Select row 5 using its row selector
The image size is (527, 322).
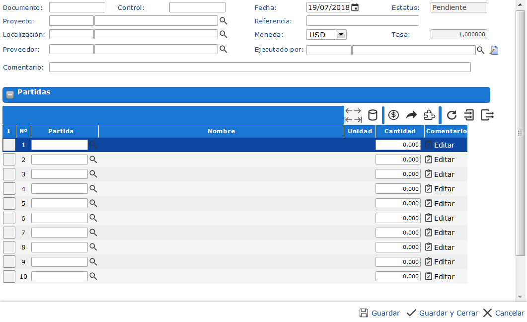[9, 203]
